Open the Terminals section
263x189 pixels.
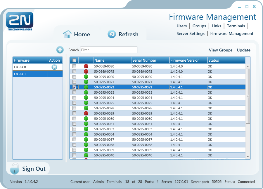[236, 26]
